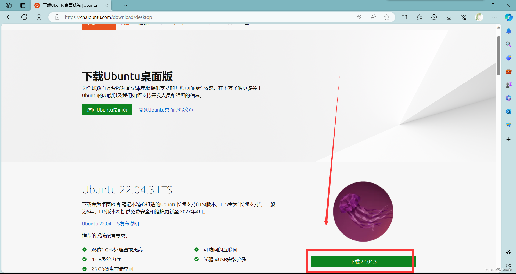Open browsing History

coord(434,17)
